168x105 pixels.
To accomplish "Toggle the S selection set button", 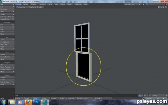I will coord(150,95).
